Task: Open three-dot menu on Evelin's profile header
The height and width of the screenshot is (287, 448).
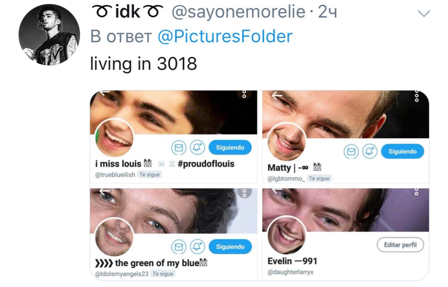Action: pyautogui.click(x=416, y=192)
